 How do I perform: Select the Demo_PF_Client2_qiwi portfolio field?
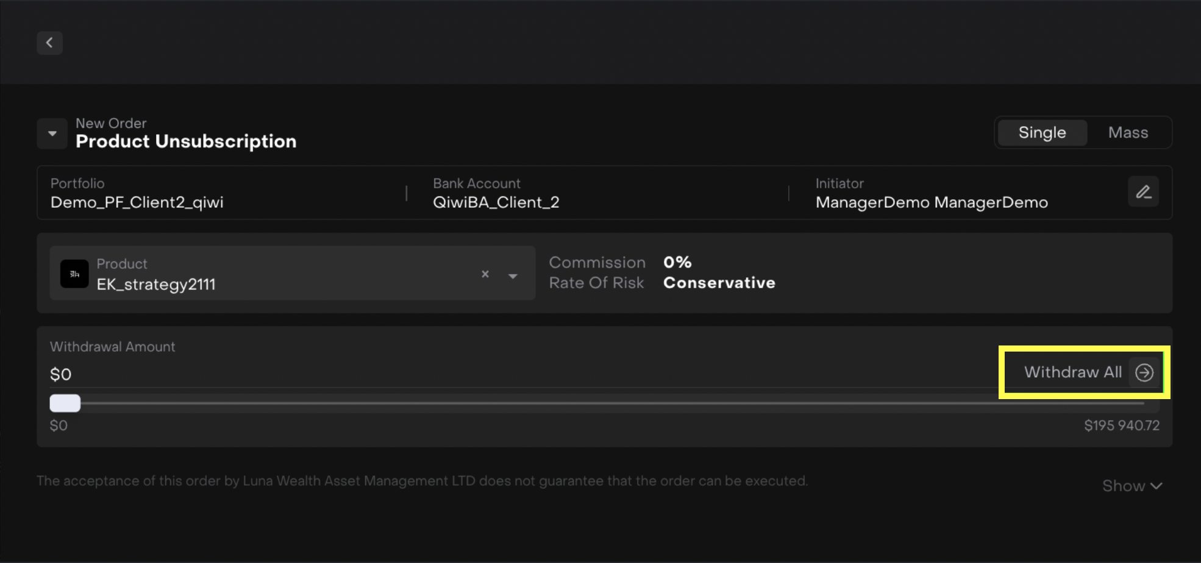click(x=137, y=202)
